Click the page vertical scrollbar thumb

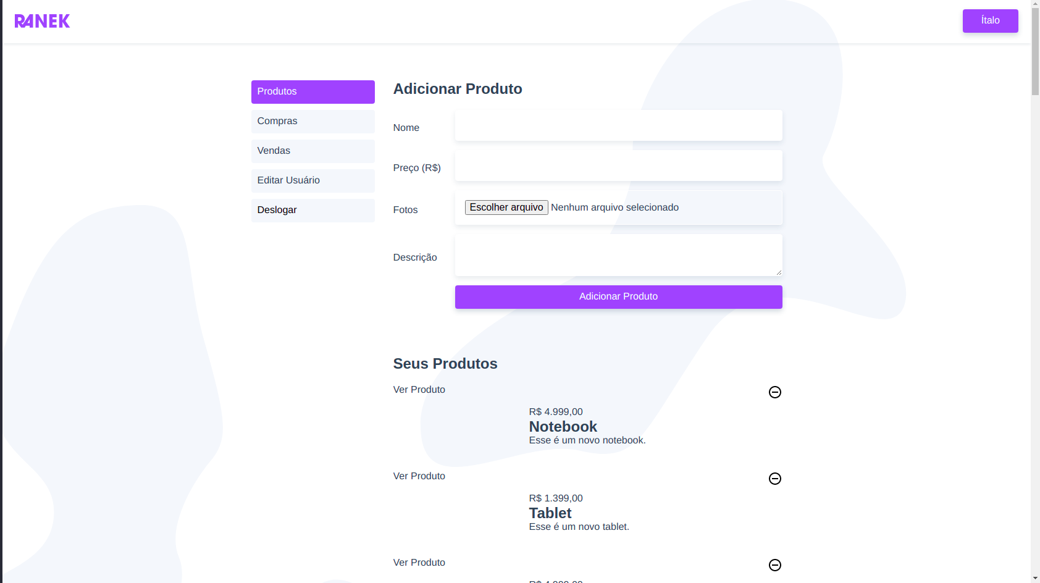click(x=1035, y=52)
